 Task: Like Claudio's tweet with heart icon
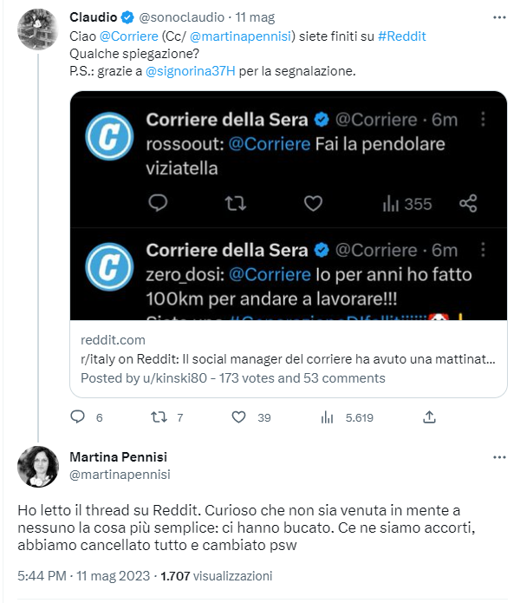click(238, 416)
